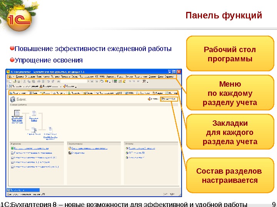277x207 pixels.
Task: Open the Calendar toolbar icon
Action: click(120, 81)
